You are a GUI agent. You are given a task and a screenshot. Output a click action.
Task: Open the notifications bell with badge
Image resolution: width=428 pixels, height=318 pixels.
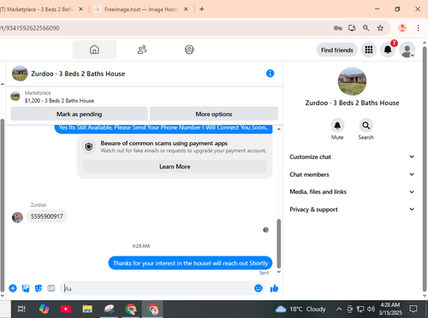click(388, 50)
